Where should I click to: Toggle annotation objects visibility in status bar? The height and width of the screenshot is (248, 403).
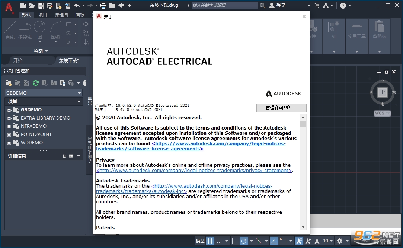299,241
